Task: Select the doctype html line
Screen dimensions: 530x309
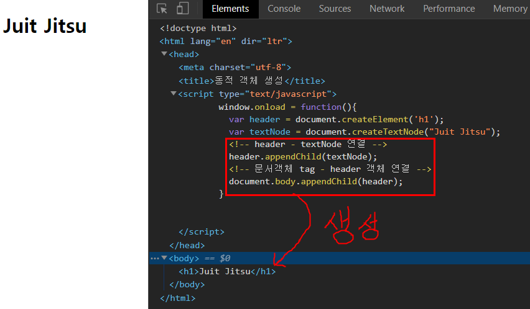Action: coord(198,29)
